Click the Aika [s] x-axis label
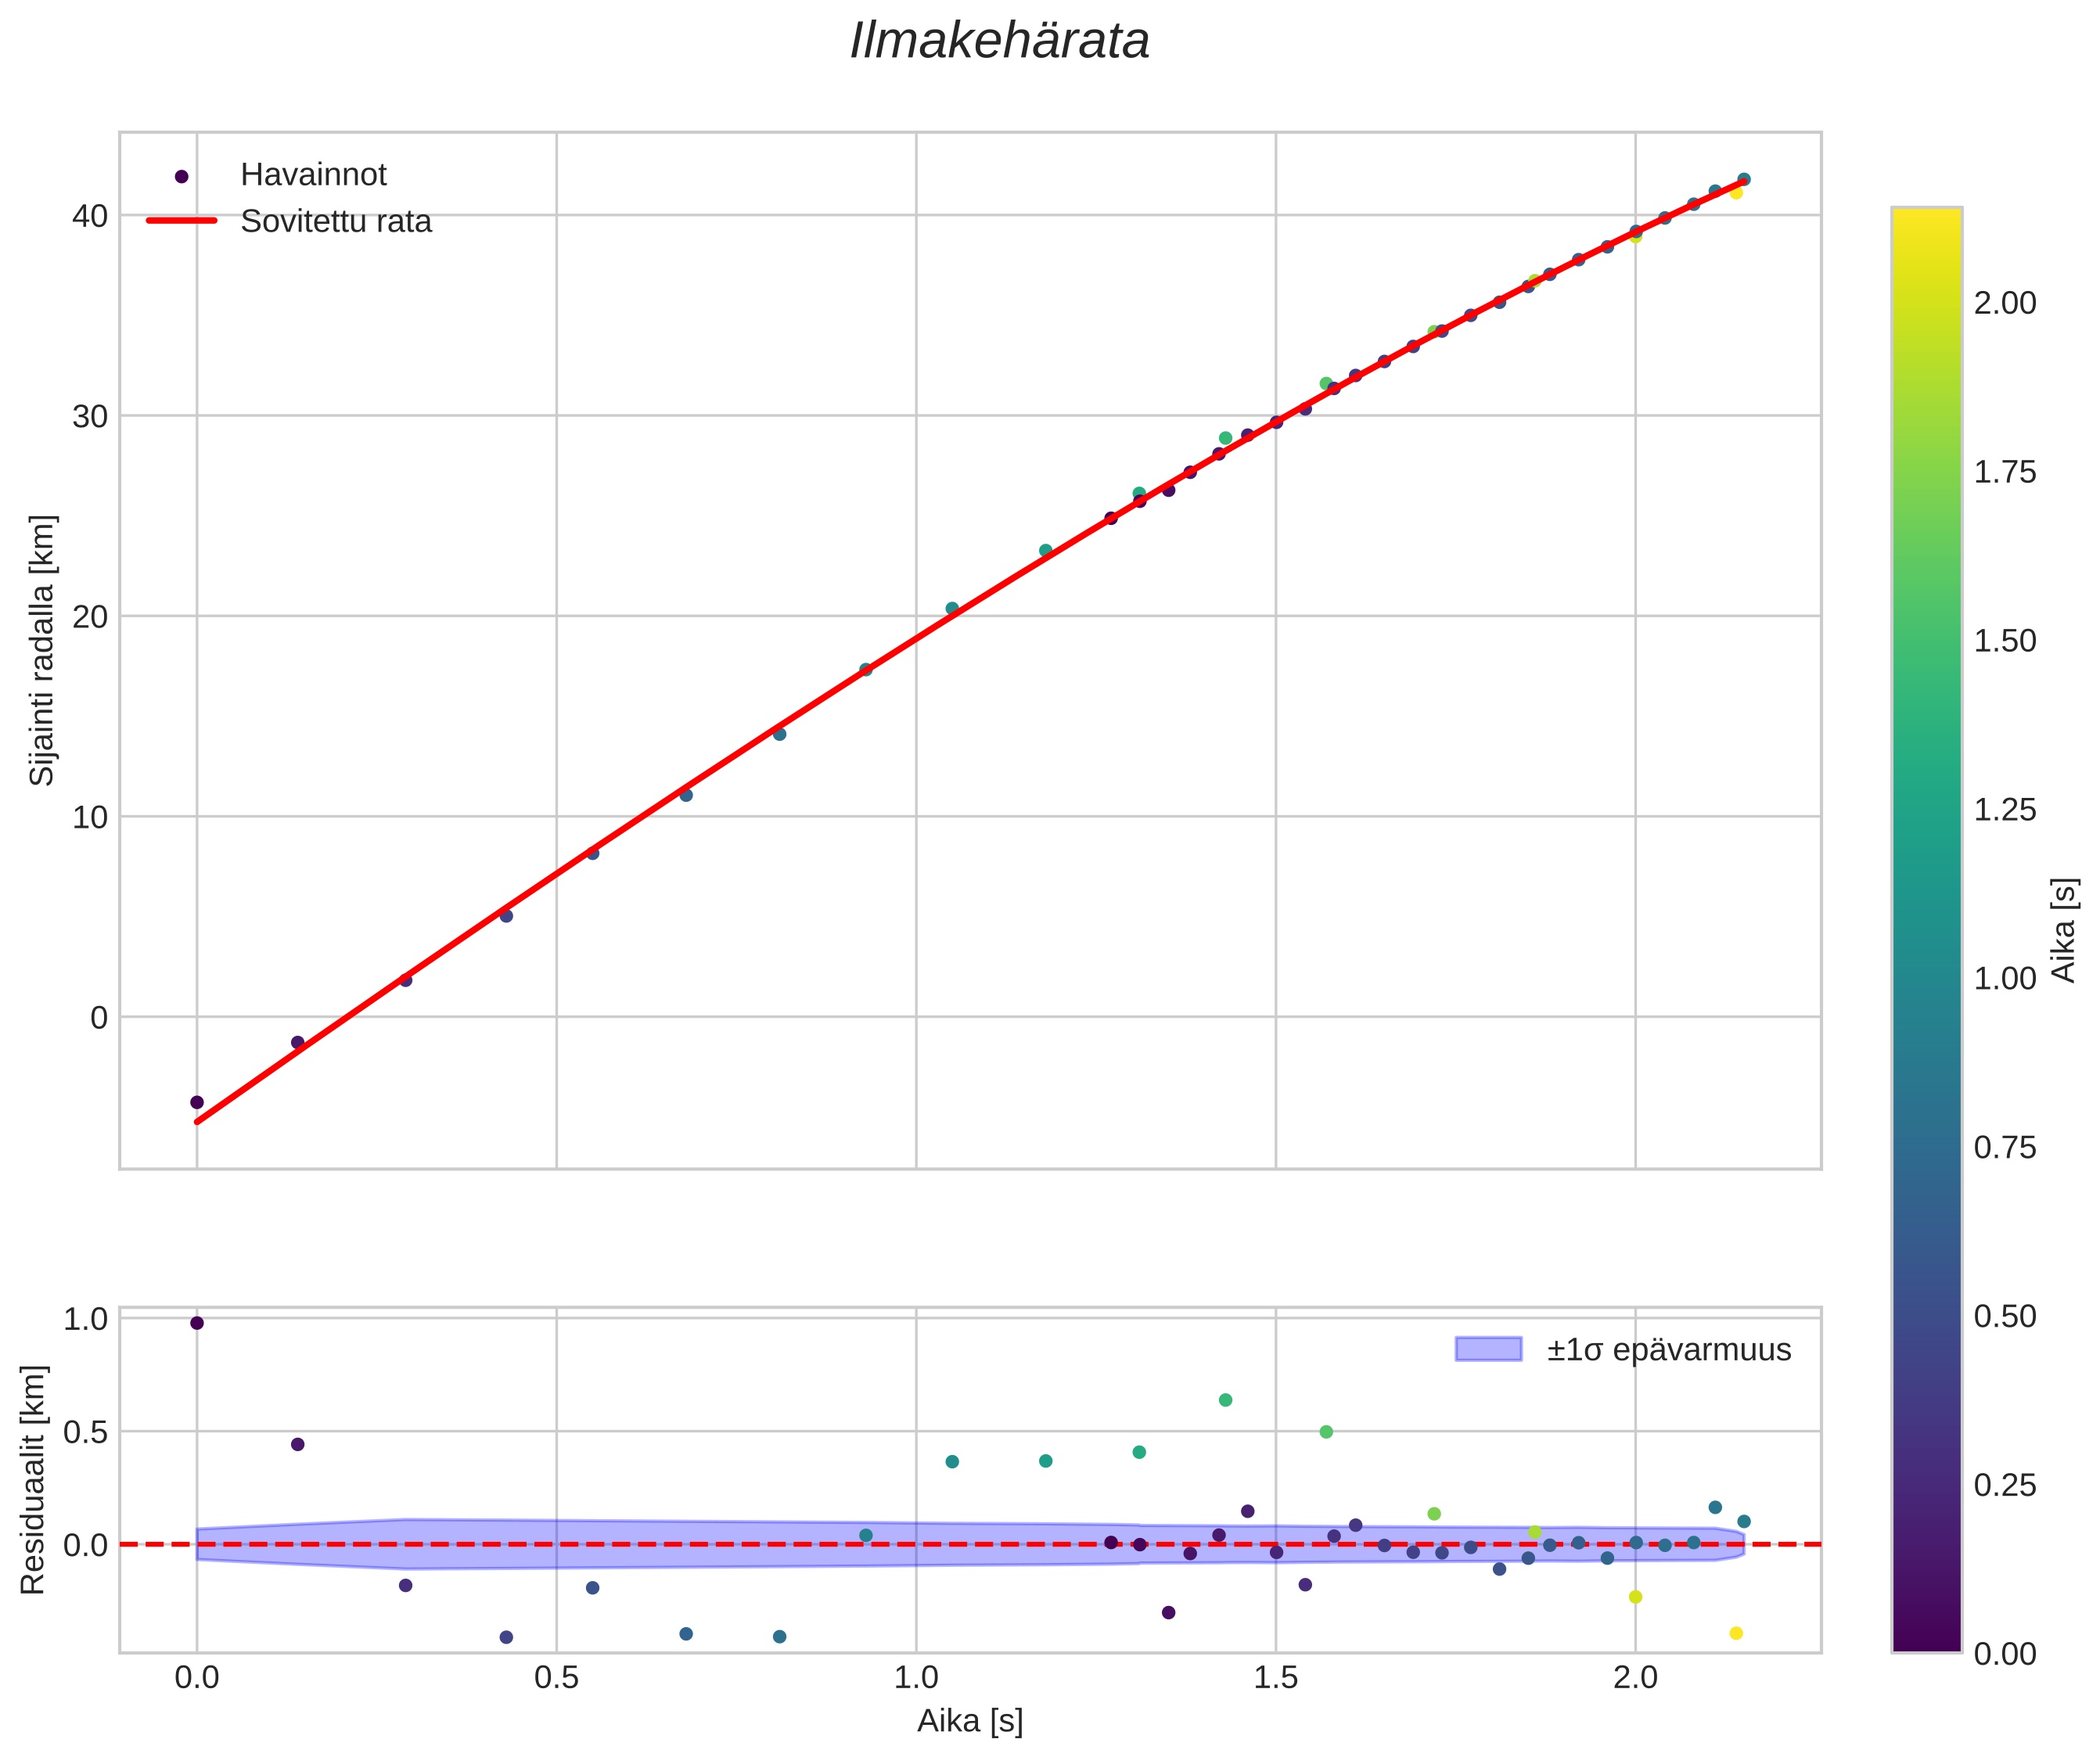The width and height of the screenshot is (2100, 1757). pos(969,1720)
